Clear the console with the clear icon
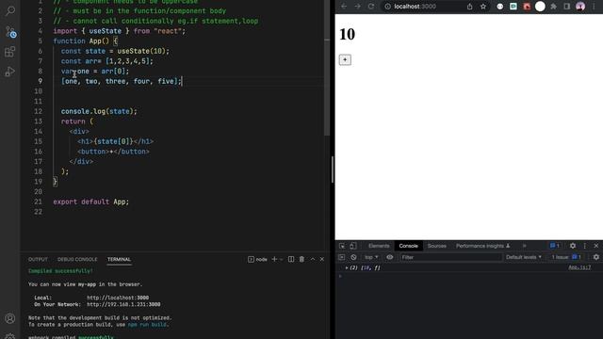Viewport: 603px width, 339px height. 353,257
